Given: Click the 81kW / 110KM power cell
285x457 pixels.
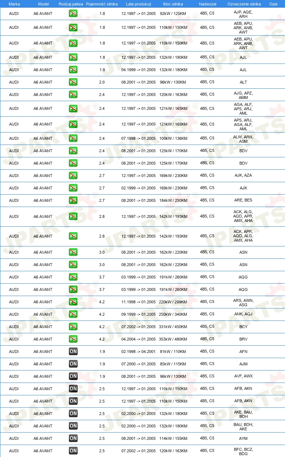Looking at the screenshot, I should 173,352.
